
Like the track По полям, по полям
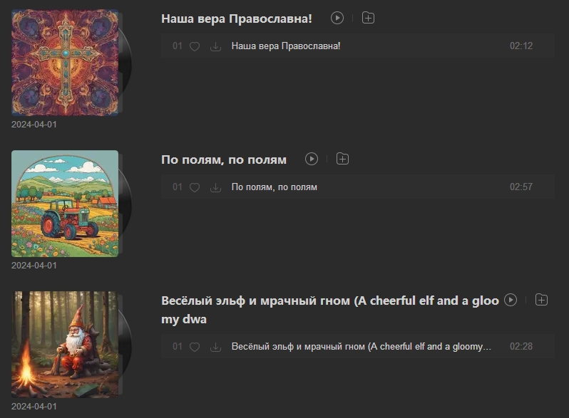(195, 187)
